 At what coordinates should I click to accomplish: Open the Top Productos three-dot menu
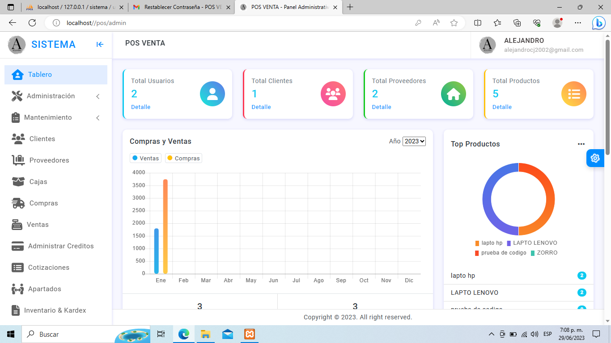point(581,144)
